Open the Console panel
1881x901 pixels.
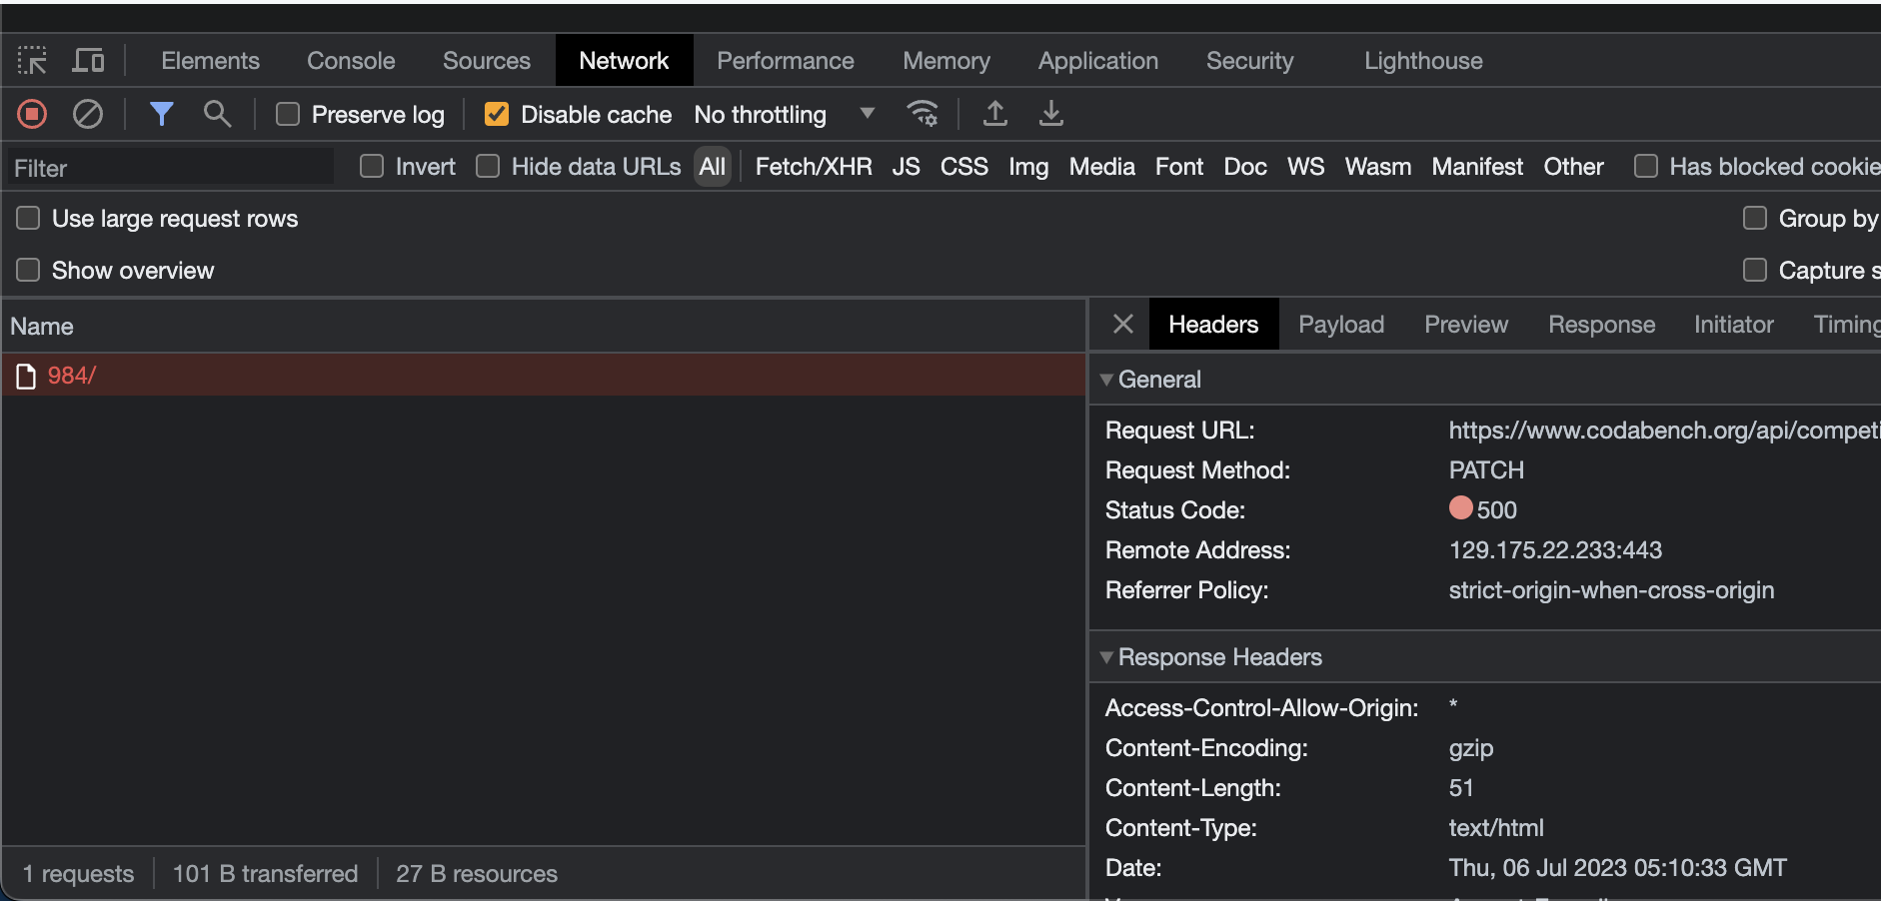[x=349, y=60]
